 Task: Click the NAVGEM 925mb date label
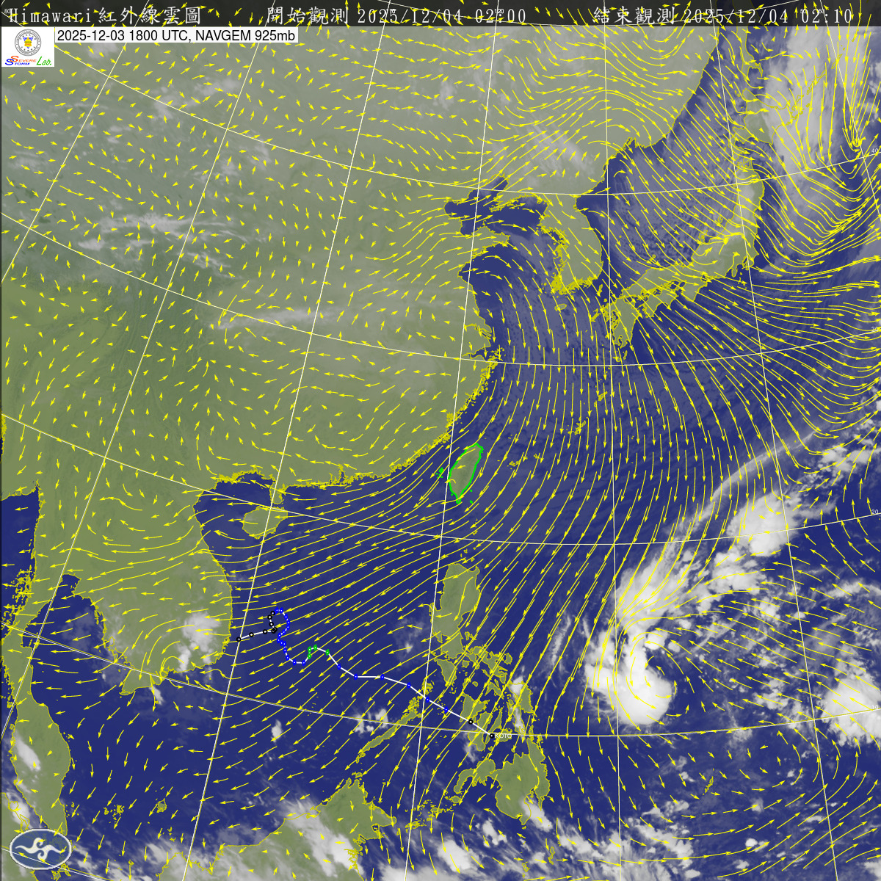tap(176, 35)
